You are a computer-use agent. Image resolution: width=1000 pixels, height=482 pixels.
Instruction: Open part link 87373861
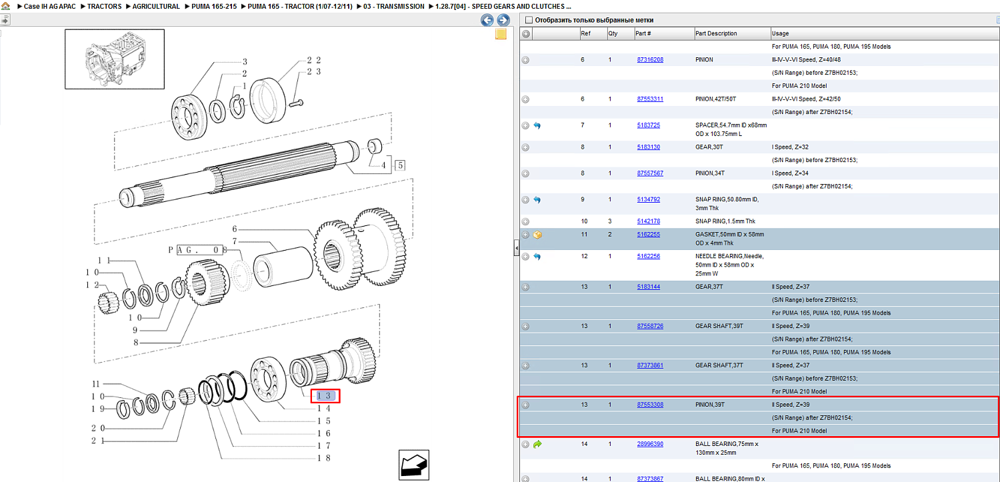click(x=650, y=365)
